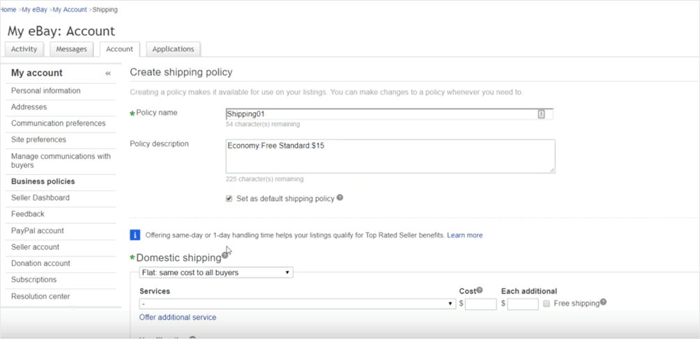Collapse the My account sidebar chevron
Image resolution: width=700 pixels, height=339 pixels.
tap(107, 74)
